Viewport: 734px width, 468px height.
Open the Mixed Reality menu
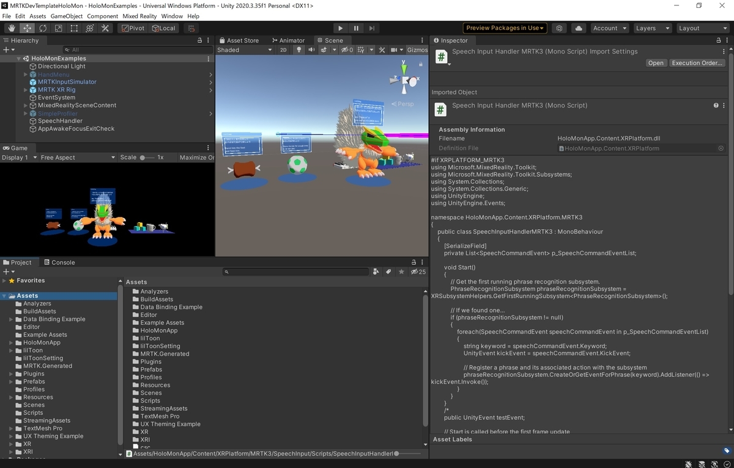(139, 16)
